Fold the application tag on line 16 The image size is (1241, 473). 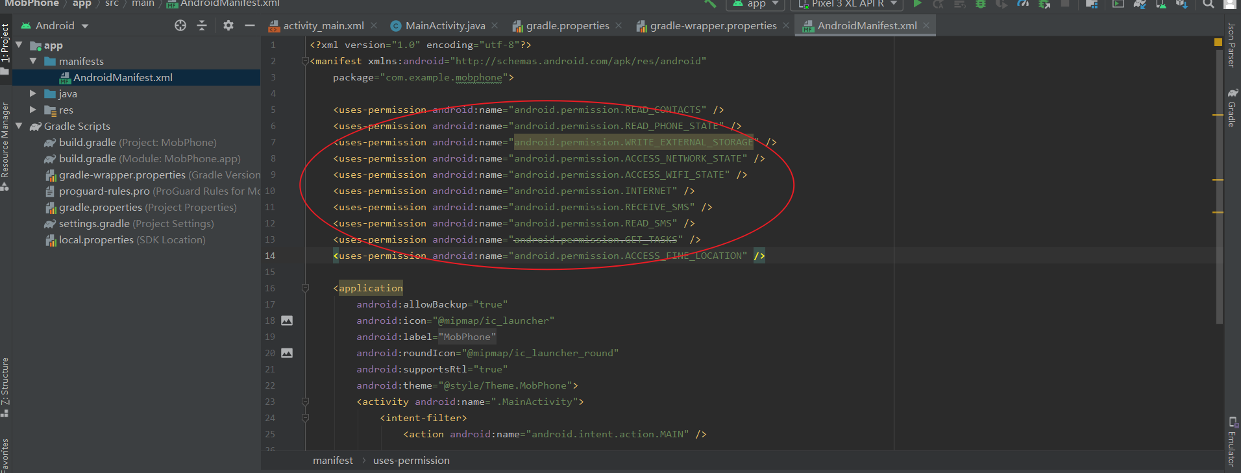pyautogui.click(x=305, y=288)
